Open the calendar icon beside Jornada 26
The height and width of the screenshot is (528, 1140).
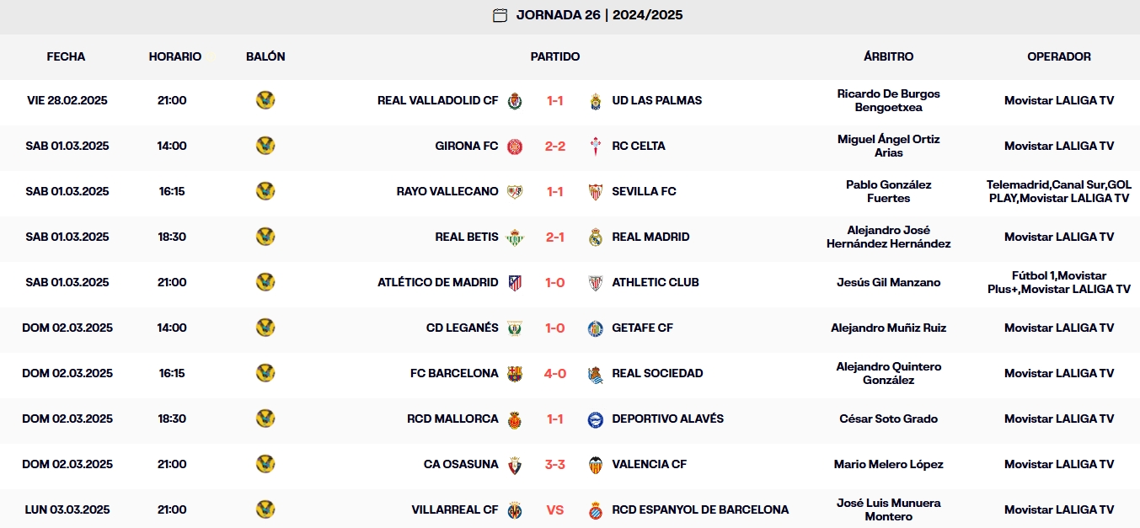pyautogui.click(x=499, y=15)
